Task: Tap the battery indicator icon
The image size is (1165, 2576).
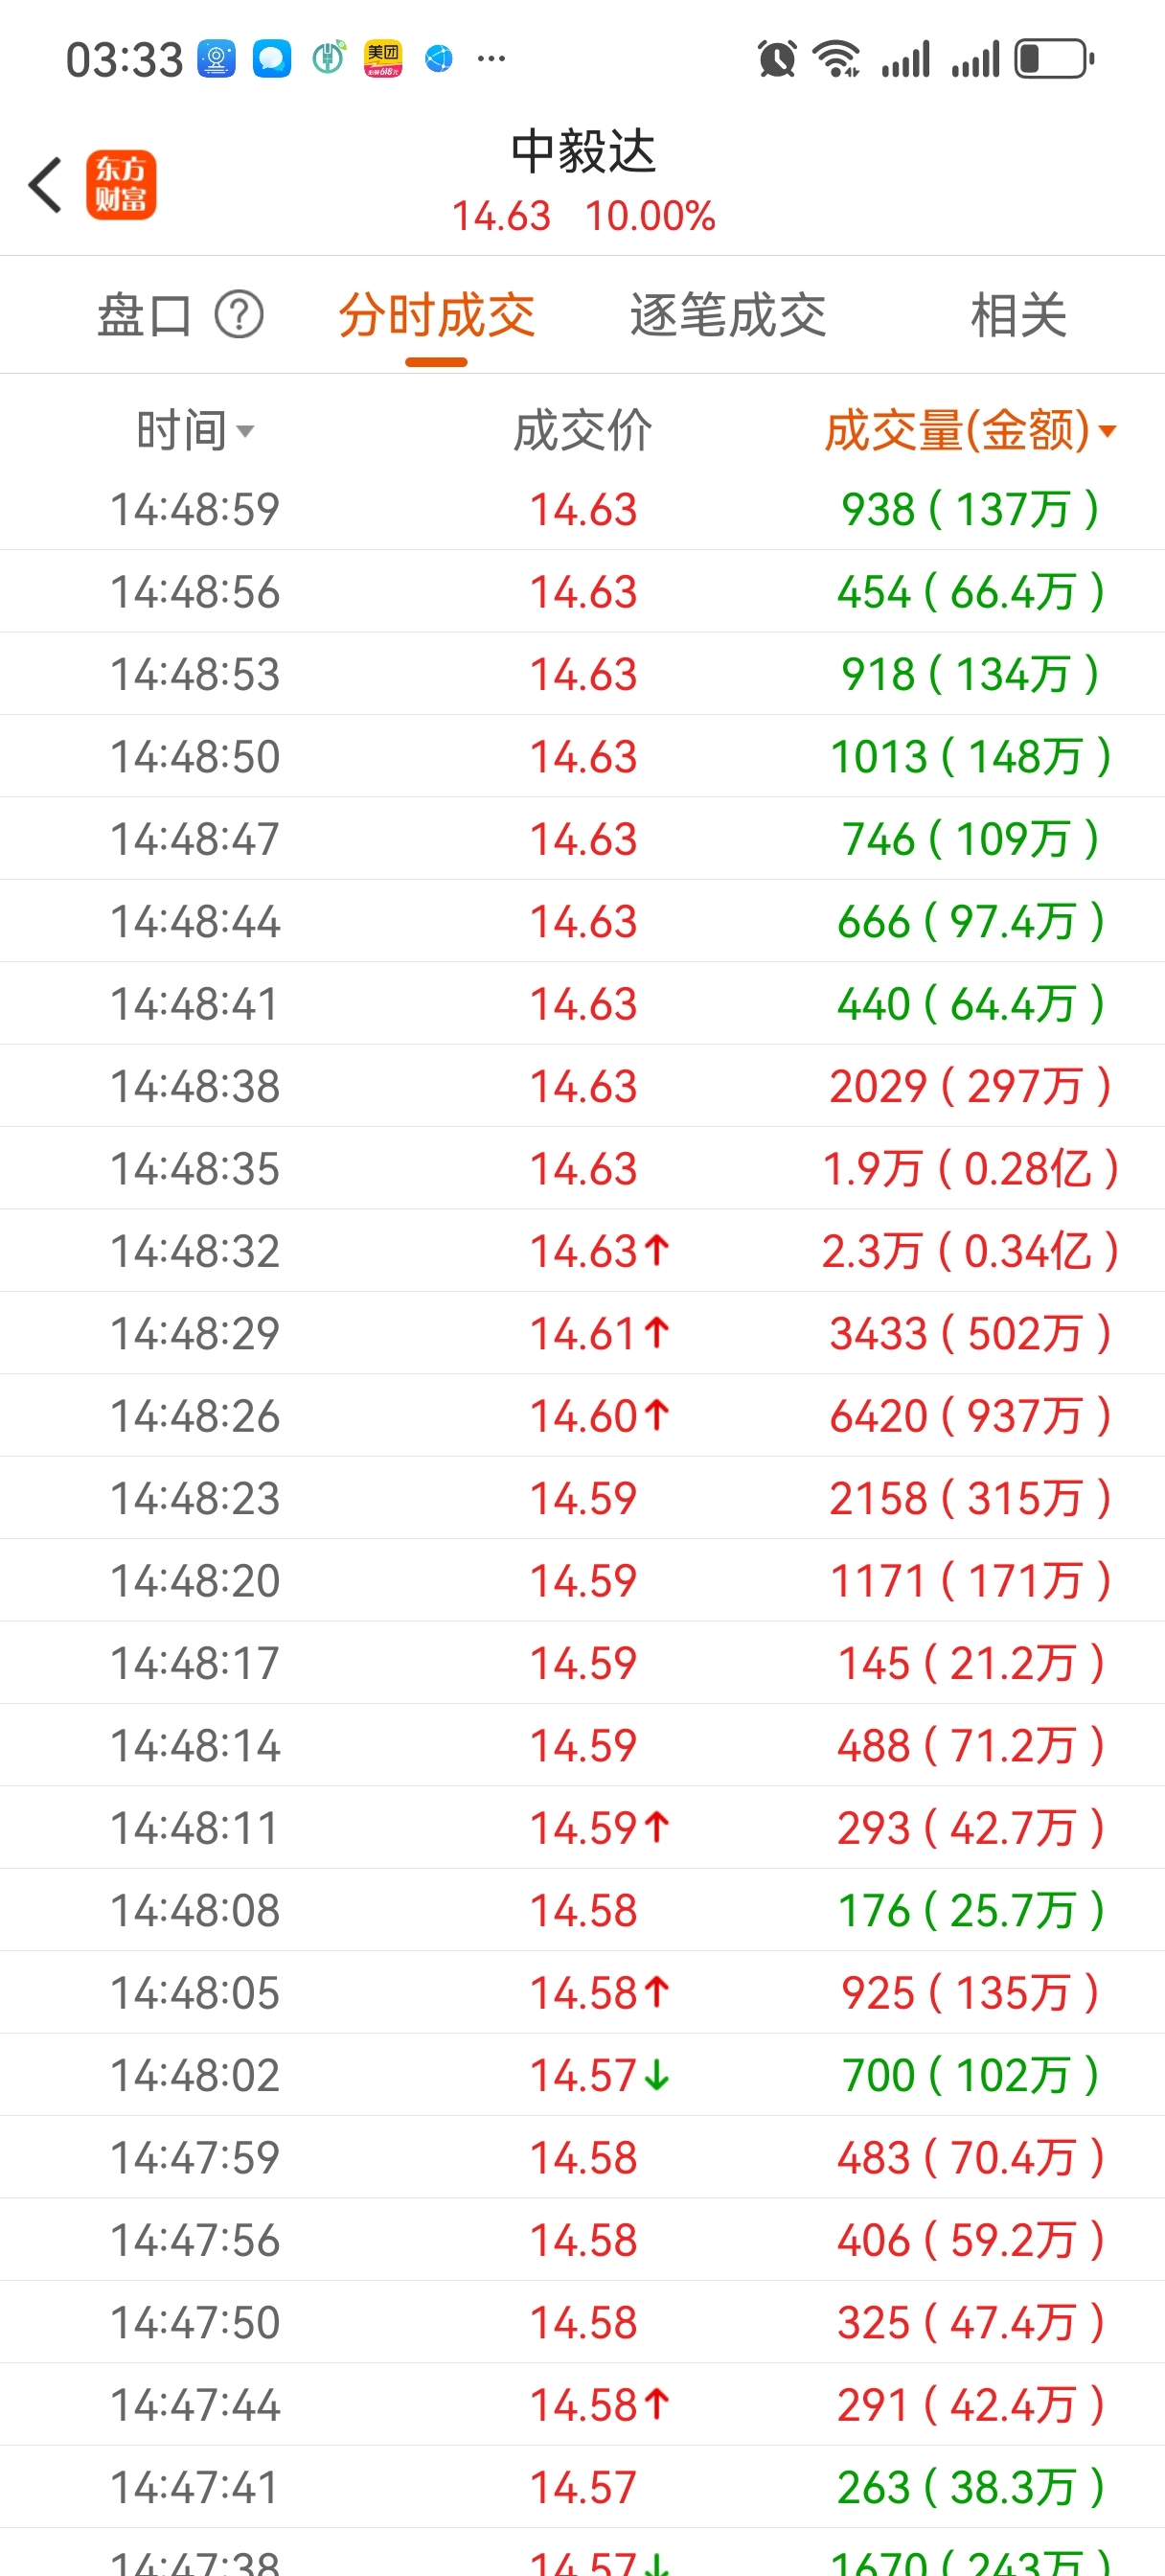Action: pos(1054,59)
